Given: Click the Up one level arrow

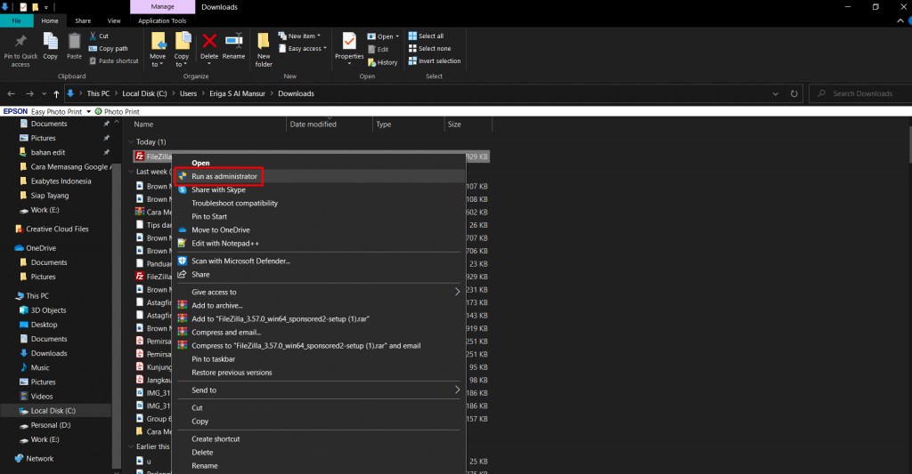Looking at the screenshot, I should 56,93.
